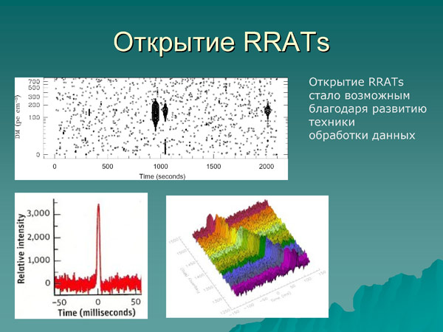443x332 pixels.
Task: Click the 3,000 intensity tick label
Action: coord(38,212)
